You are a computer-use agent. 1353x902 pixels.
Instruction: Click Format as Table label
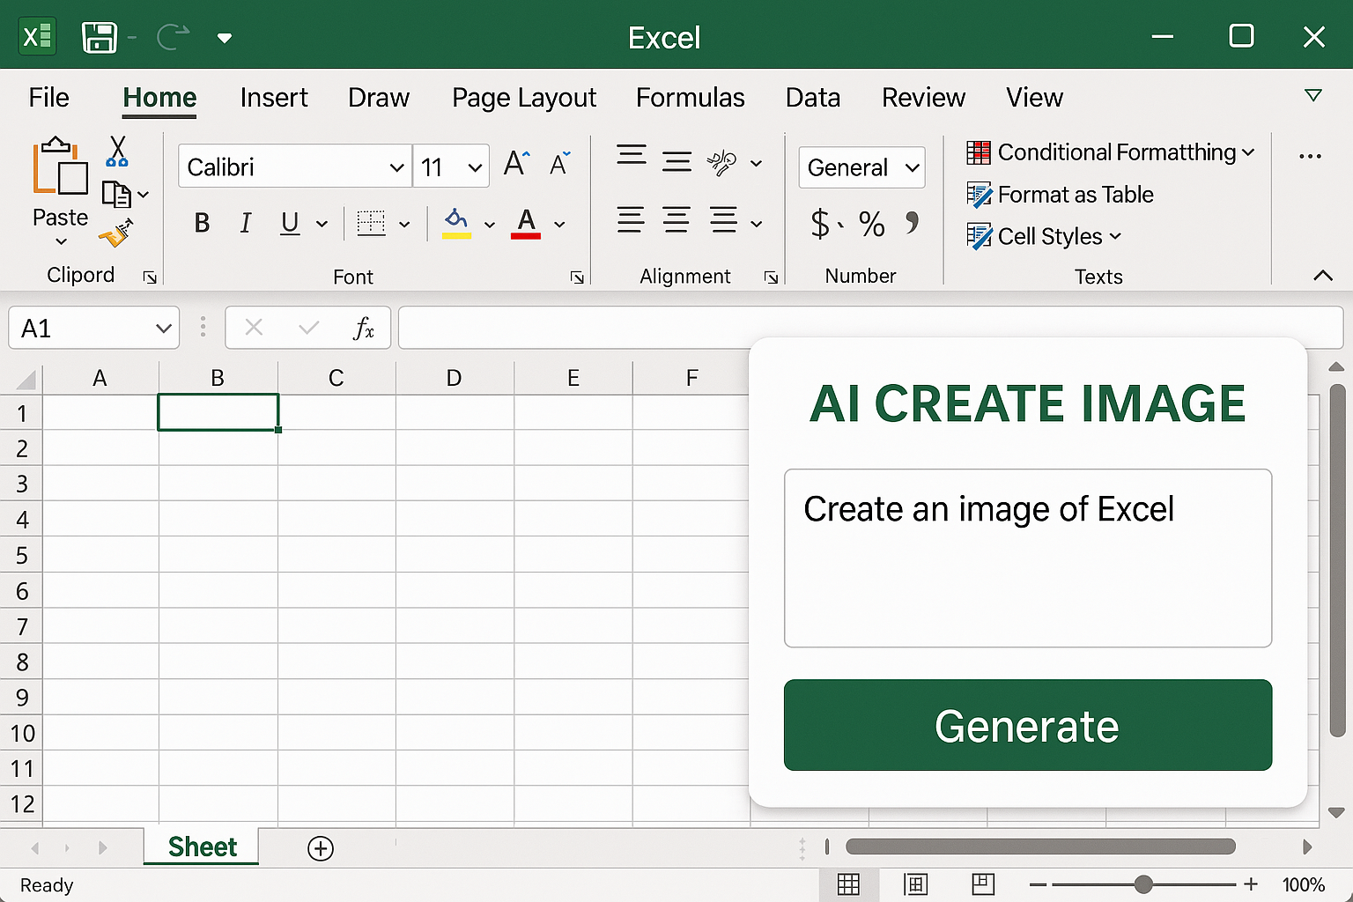pos(1076,195)
